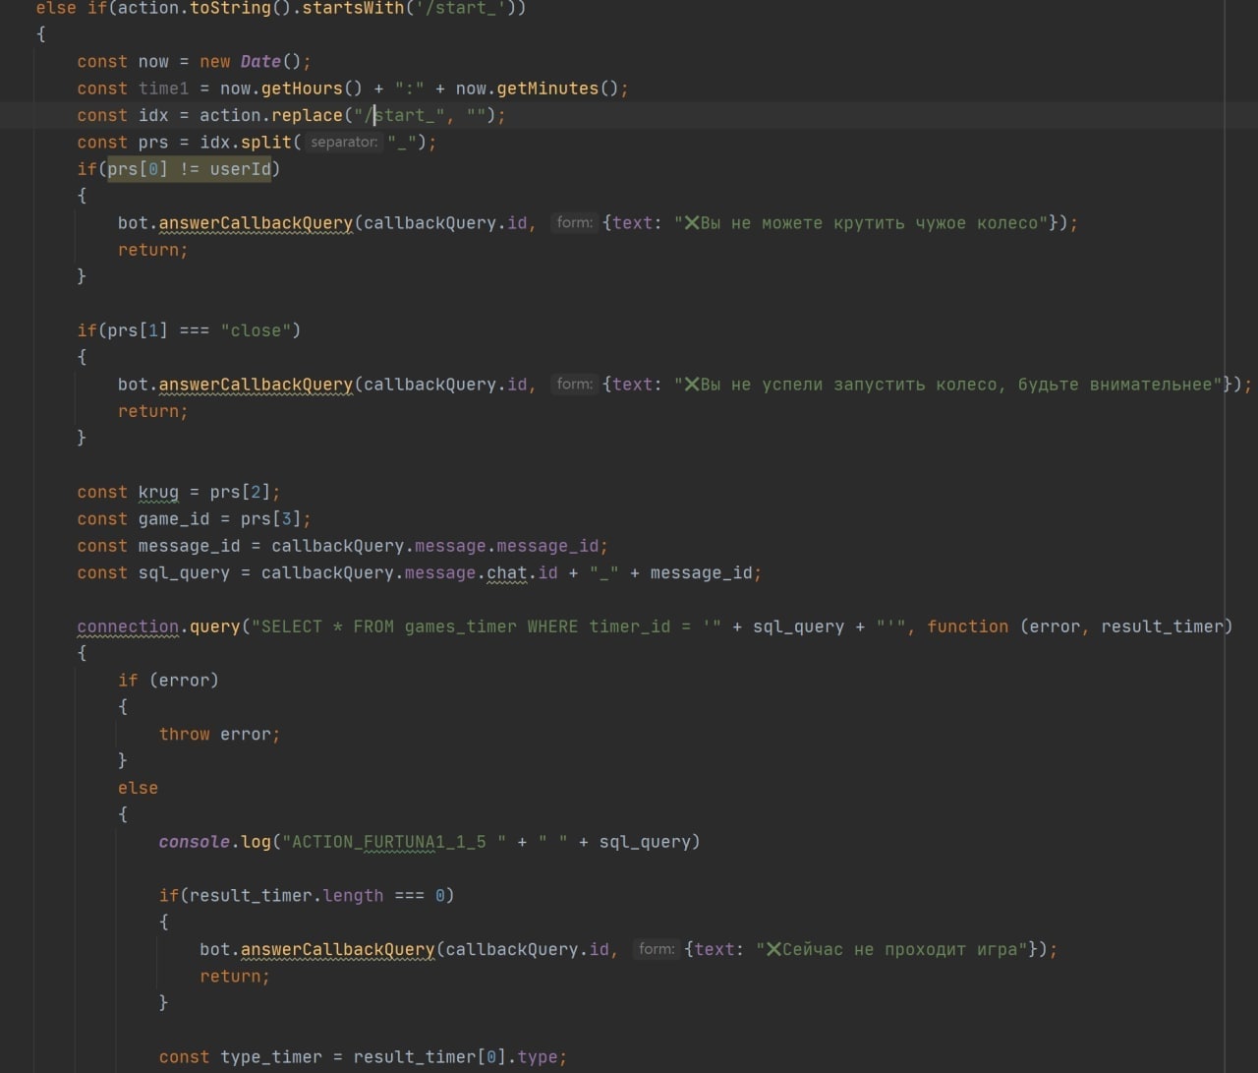Click the SELECT * FROM games_timer query string
Screen dimensions: 1258x1073
point(486,626)
